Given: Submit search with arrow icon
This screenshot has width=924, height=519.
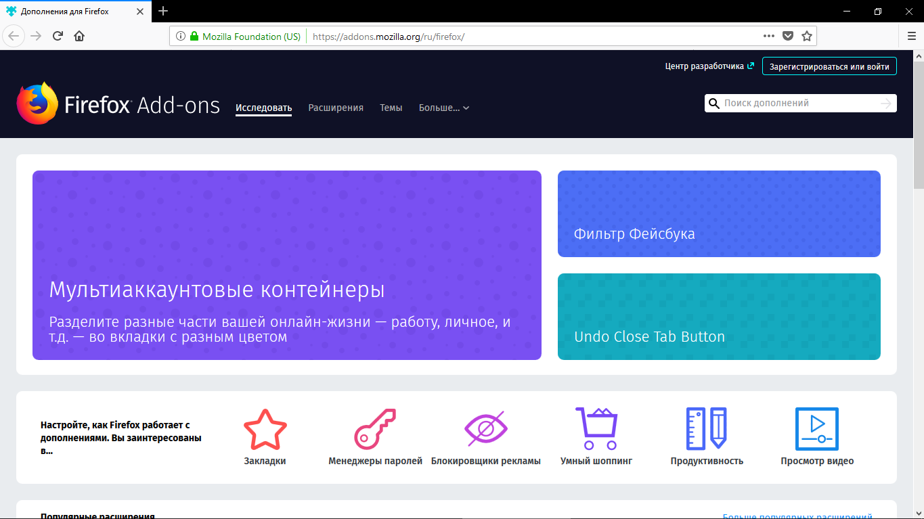Looking at the screenshot, I should [886, 103].
